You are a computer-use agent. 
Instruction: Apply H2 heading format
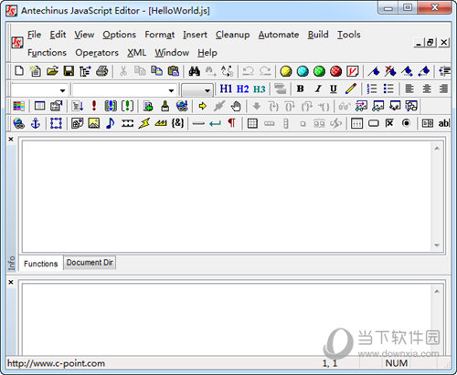(243, 89)
